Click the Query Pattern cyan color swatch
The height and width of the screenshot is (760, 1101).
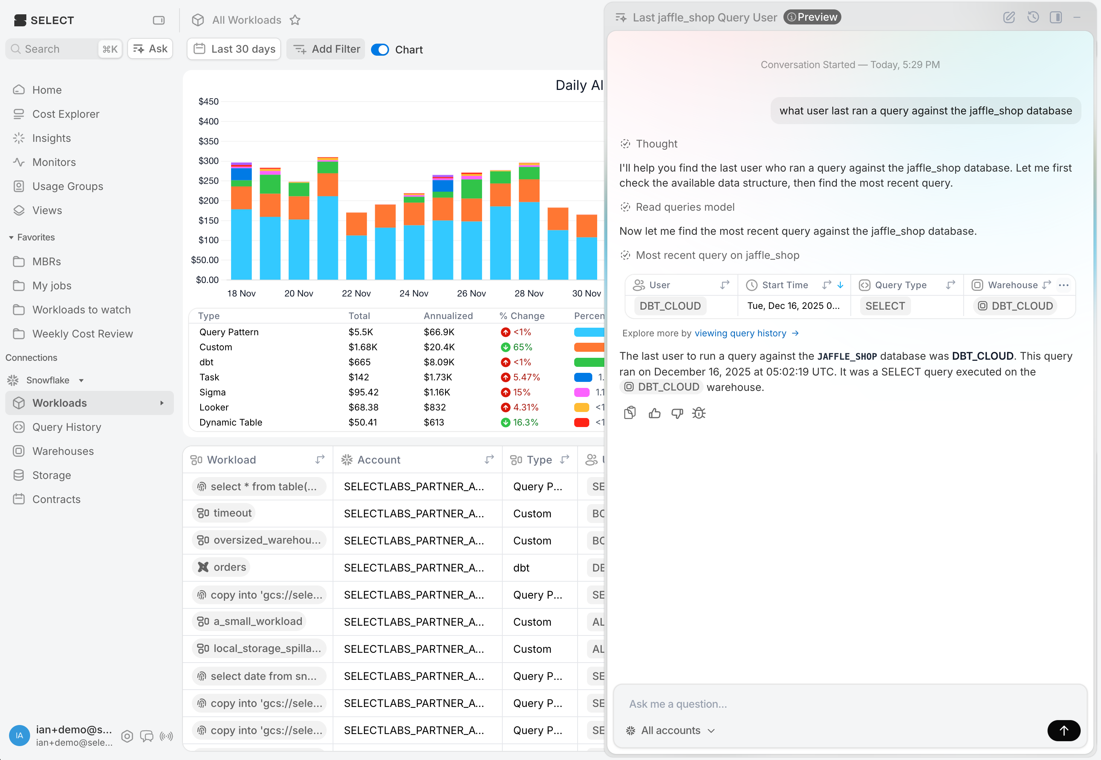click(x=589, y=332)
